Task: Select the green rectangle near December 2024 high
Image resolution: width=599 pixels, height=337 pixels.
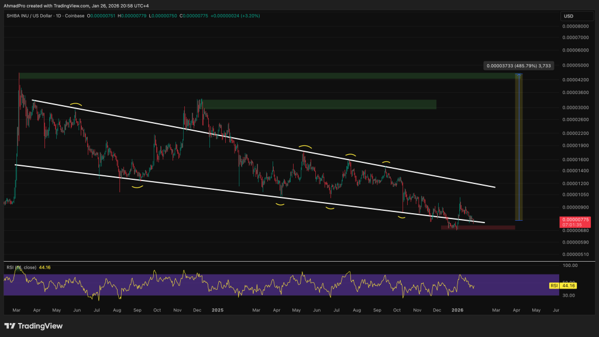Action: coord(319,104)
